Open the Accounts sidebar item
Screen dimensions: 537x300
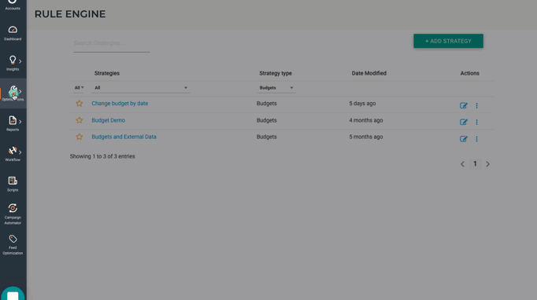coord(13,5)
